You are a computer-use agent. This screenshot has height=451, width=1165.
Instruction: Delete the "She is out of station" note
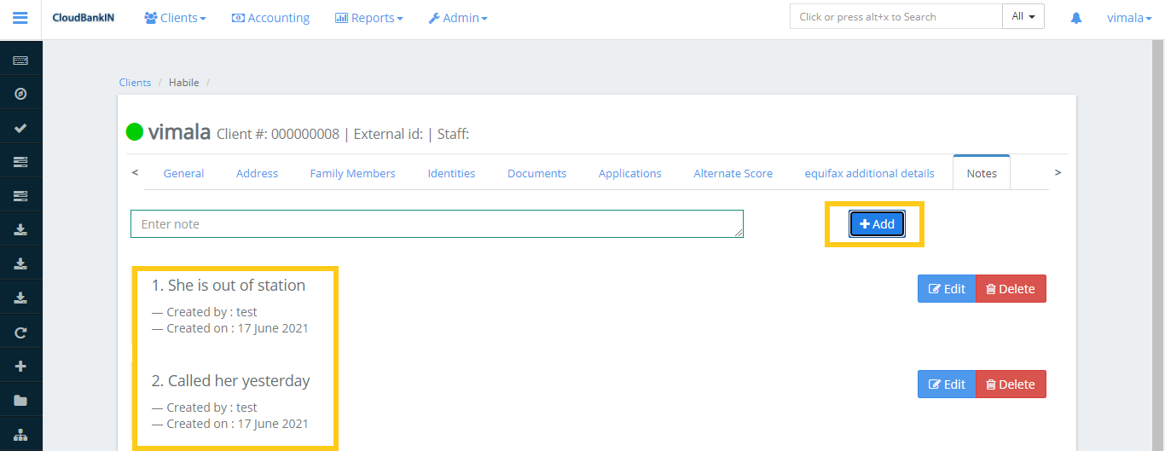point(1011,289)
